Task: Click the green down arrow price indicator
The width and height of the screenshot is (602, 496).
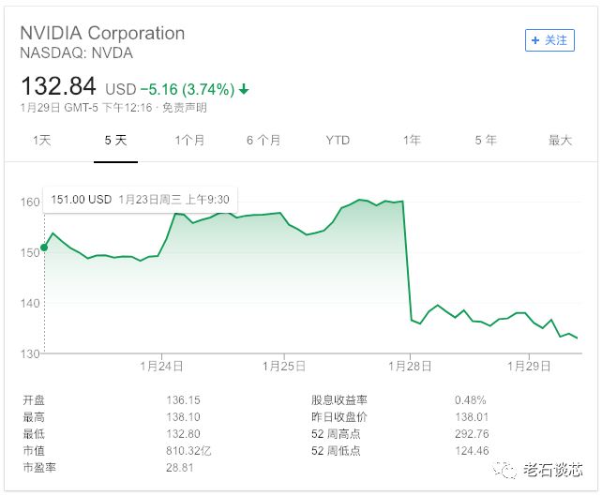Action: [244, 89]
